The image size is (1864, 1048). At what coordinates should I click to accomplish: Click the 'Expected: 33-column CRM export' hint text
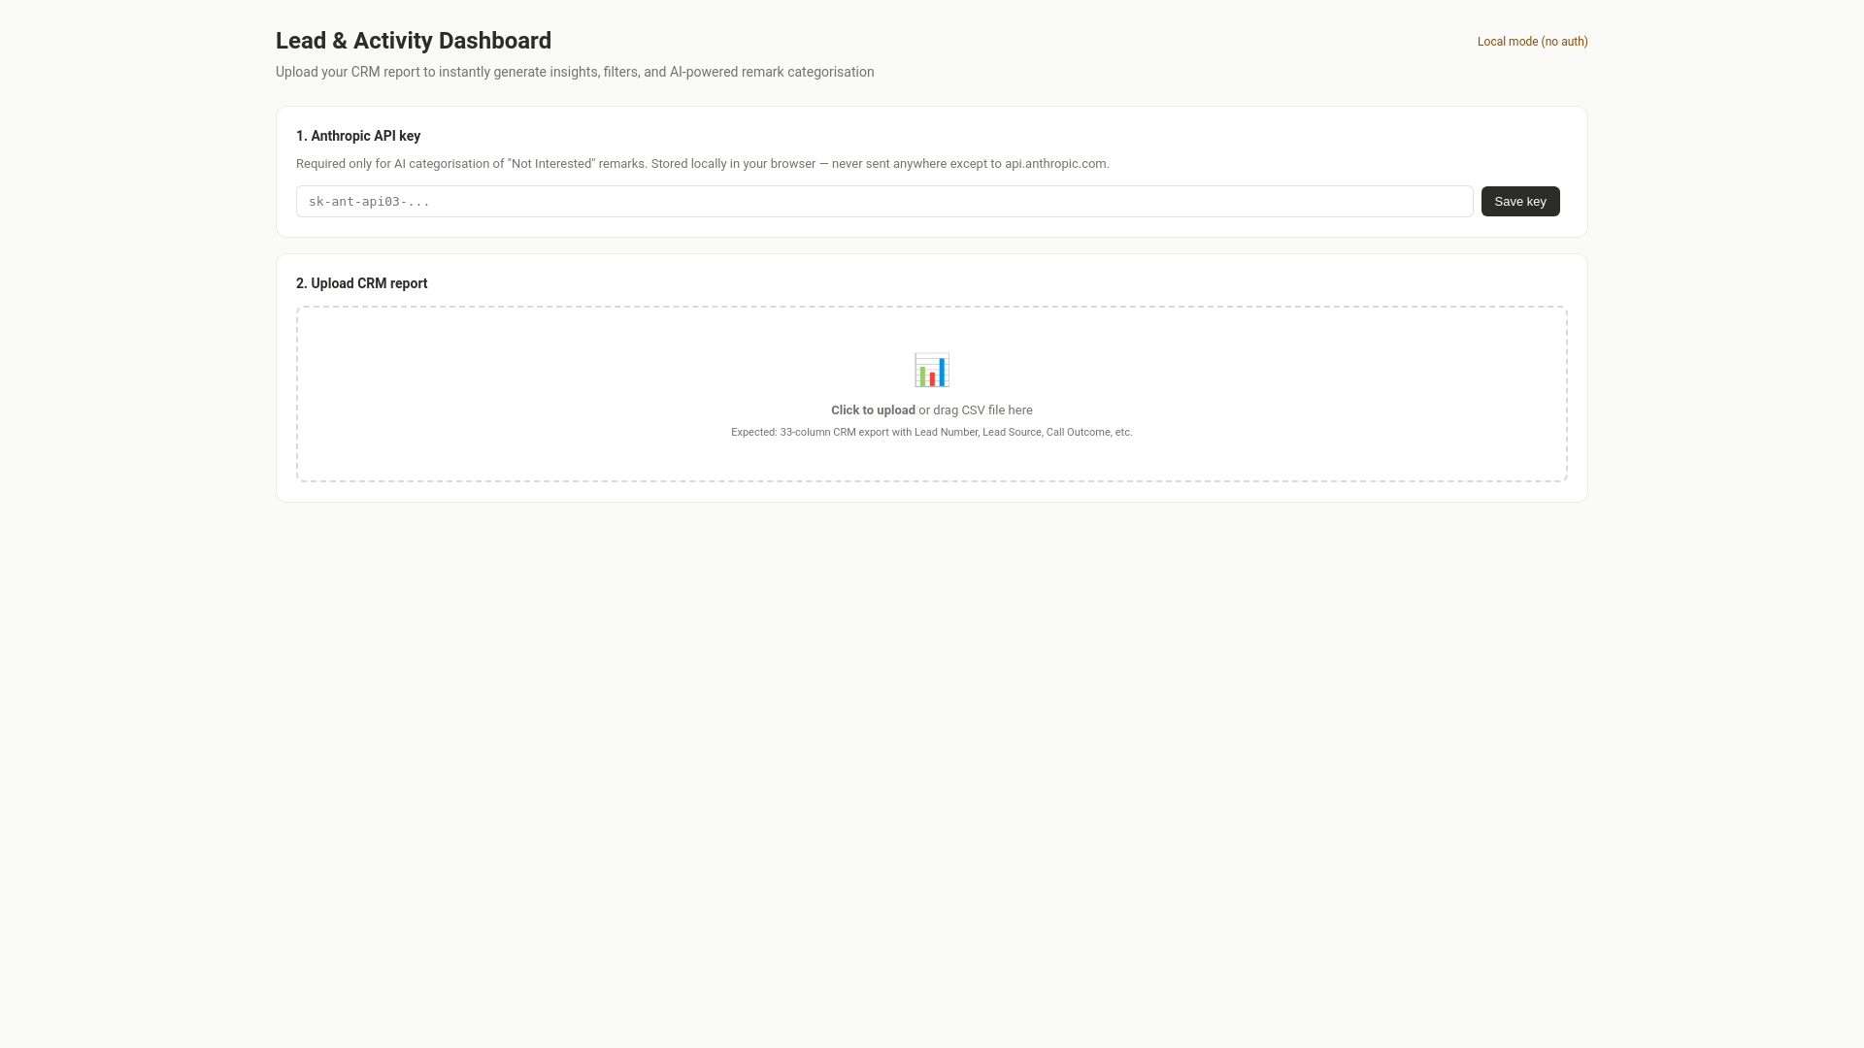point(931,433)
